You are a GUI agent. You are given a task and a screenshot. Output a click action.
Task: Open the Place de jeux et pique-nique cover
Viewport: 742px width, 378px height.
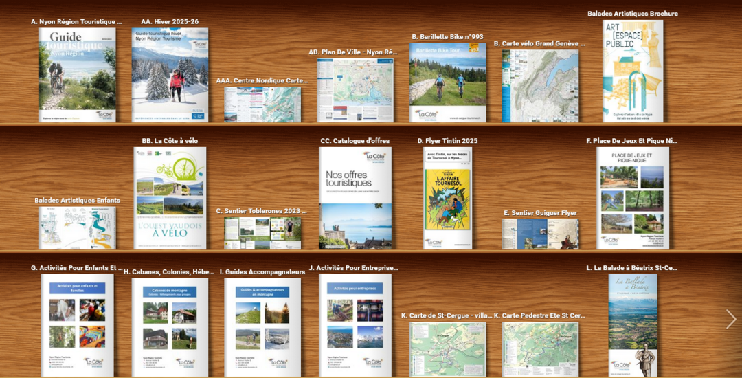pos(633,198)
